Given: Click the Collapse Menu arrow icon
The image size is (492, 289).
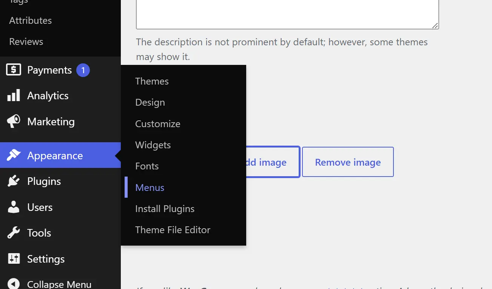Looking at the screenshot, I should click(x=14, y=284).
